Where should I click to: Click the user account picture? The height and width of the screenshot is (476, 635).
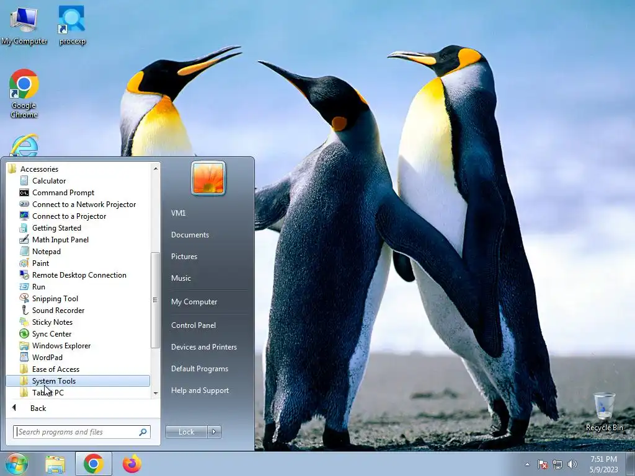click(208, 178)
